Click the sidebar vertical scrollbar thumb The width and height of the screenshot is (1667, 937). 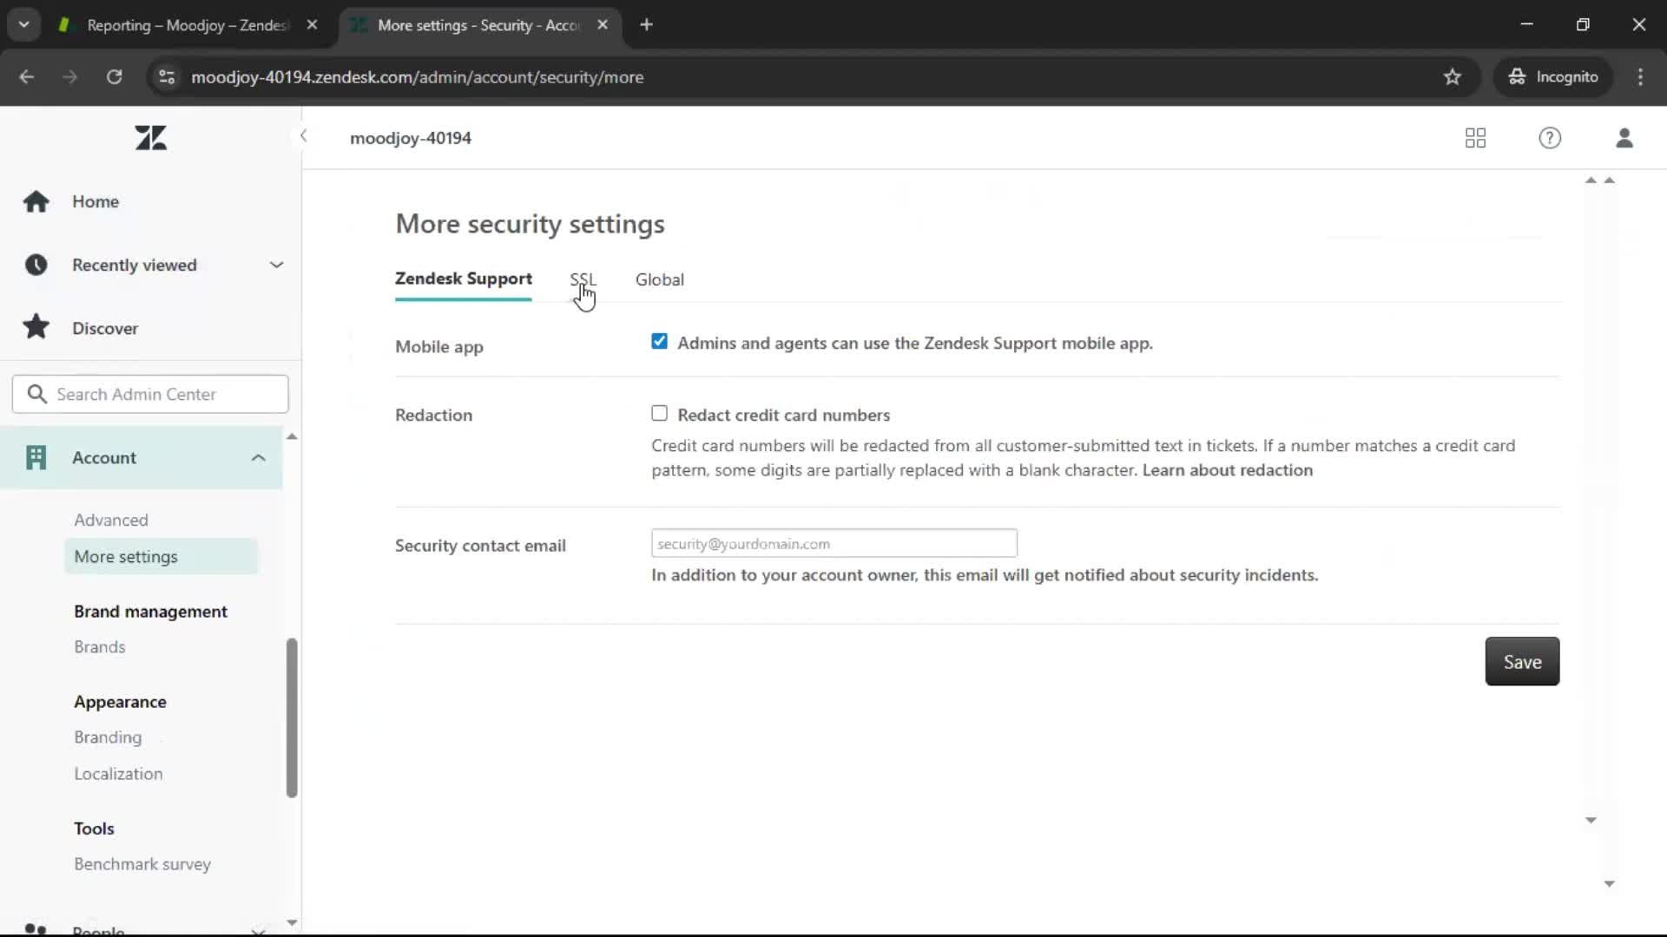[292, 718]
